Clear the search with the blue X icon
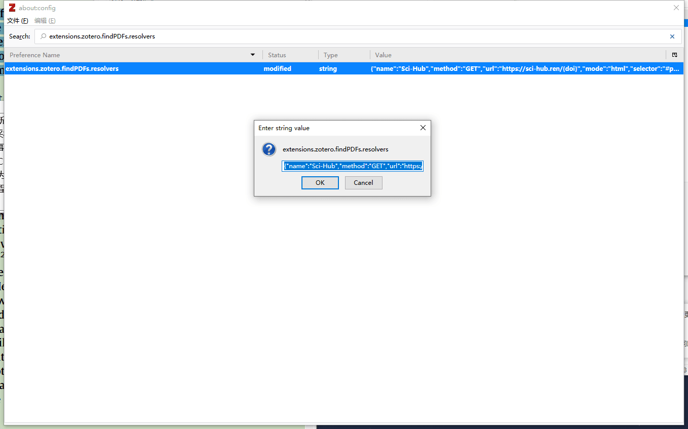 [x=672, y=36]
